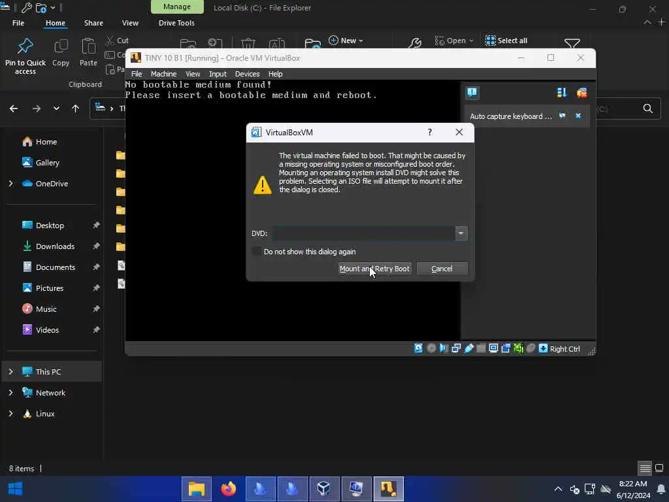Viewport: 669px width, 502px height.
Task: Click Cut in the Clipboard group
Action: [118, 41]
